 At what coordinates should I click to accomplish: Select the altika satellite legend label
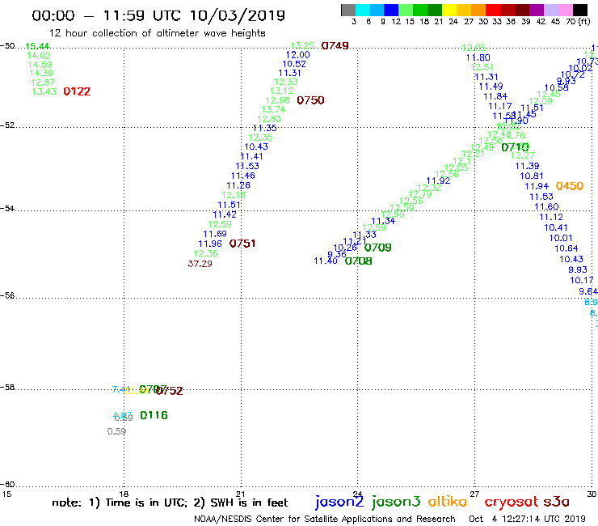pos(447,501)
